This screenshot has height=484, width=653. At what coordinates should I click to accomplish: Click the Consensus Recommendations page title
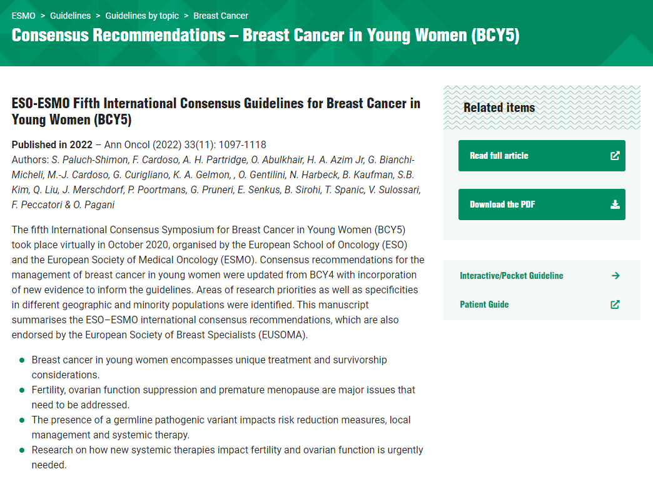coord(265,35)
